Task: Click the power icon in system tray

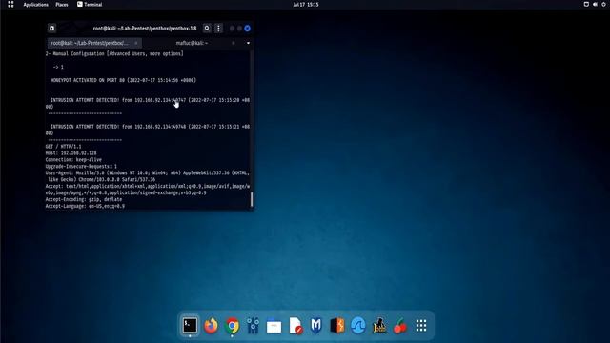Action: [x=603, y=4]
